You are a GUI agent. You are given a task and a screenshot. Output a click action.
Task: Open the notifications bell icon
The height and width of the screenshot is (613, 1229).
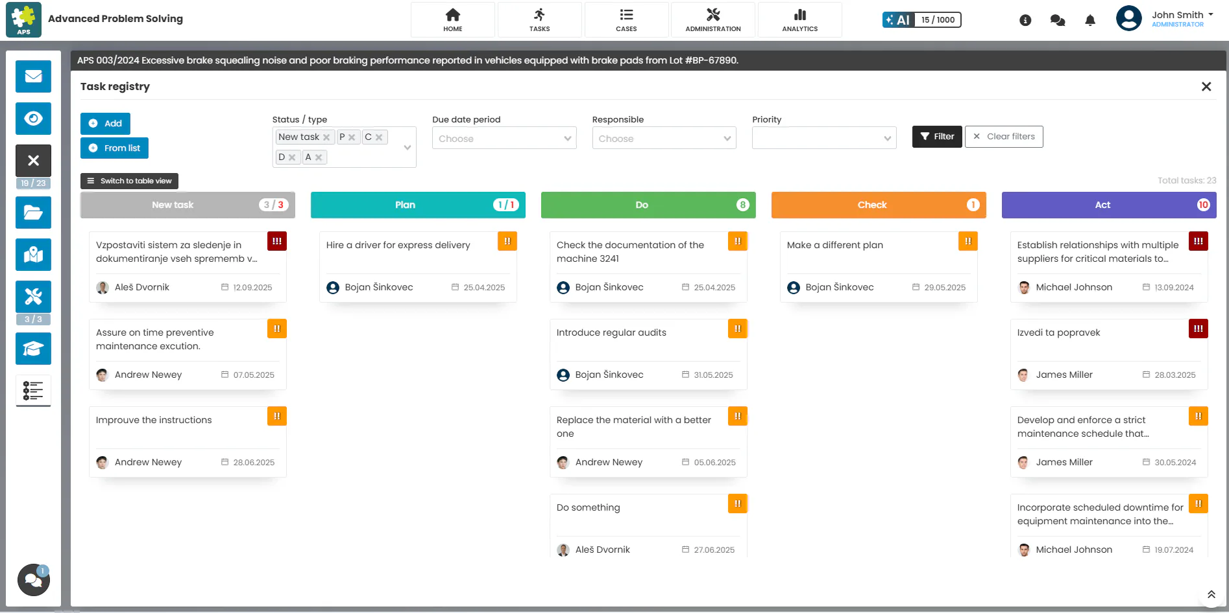point(1090,20)
